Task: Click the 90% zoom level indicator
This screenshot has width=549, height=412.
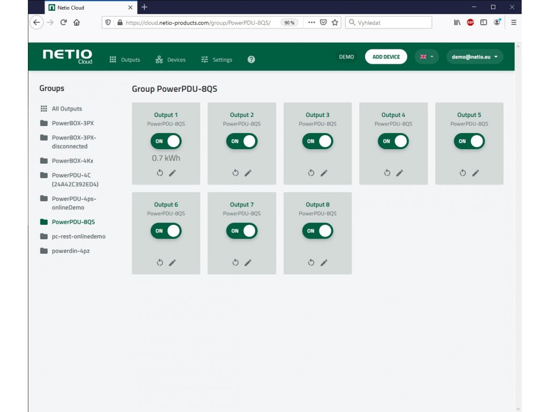Action: click(x=289, y=23)
